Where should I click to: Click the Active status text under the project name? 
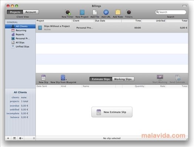point(47,29)
